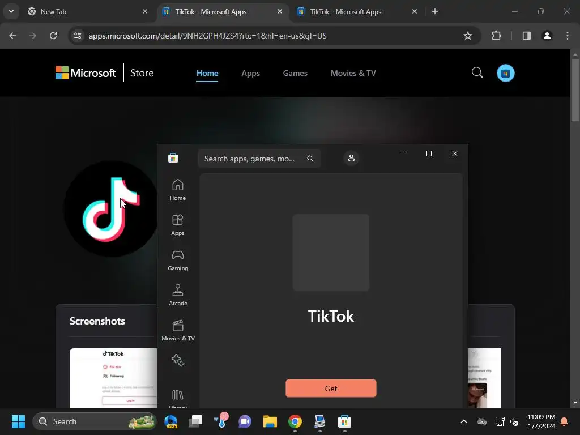Reload the page in Chrome
This screenshot has height=435, width=580.
pos(53,36)
